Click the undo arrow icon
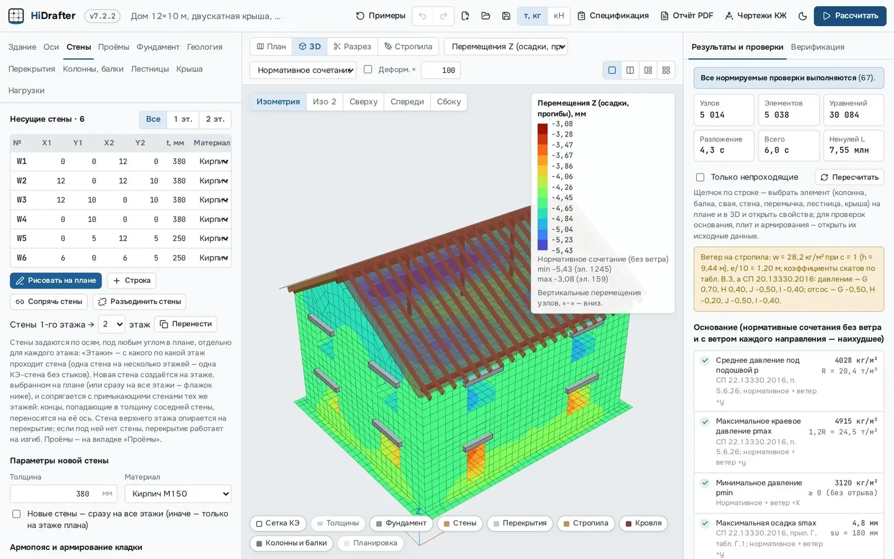This screenshot has height=559, width=894. tap(422, 16)
